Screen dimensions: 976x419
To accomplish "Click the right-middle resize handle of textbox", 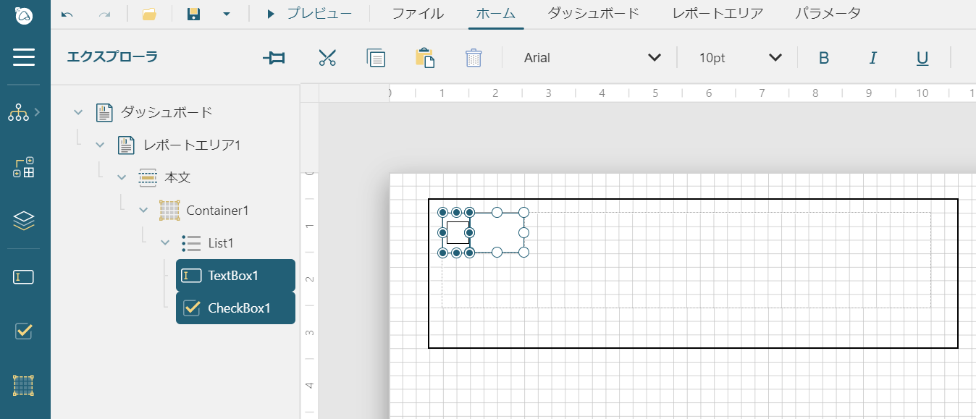I will (x=524, y=232).
